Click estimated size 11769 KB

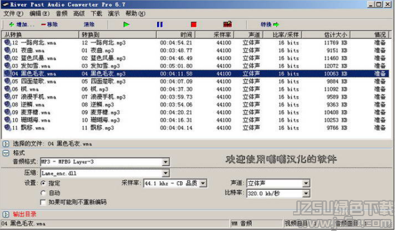click(336, 42)
